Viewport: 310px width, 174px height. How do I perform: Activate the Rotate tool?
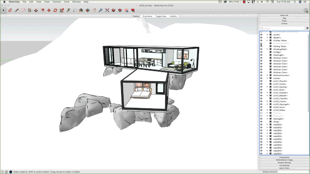(55, 10)
